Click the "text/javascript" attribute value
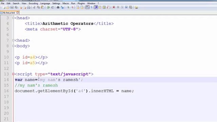217x122 pixels. point(69,74)
